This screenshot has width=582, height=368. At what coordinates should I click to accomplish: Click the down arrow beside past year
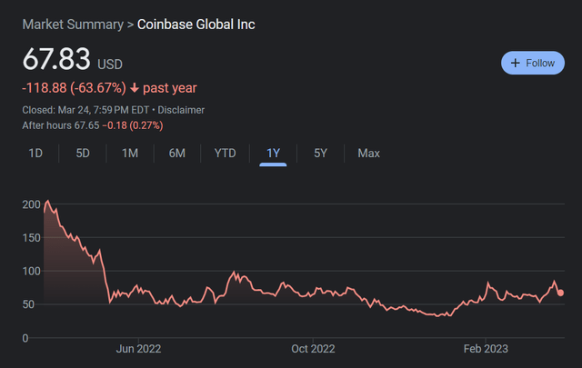pyautogui.click(x=135, y=88)
